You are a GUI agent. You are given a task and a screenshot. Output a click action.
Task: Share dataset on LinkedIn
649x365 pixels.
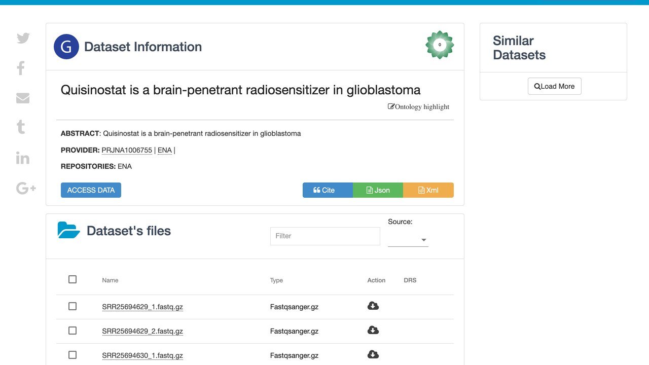pyautogui.click(x=23, y=158)
